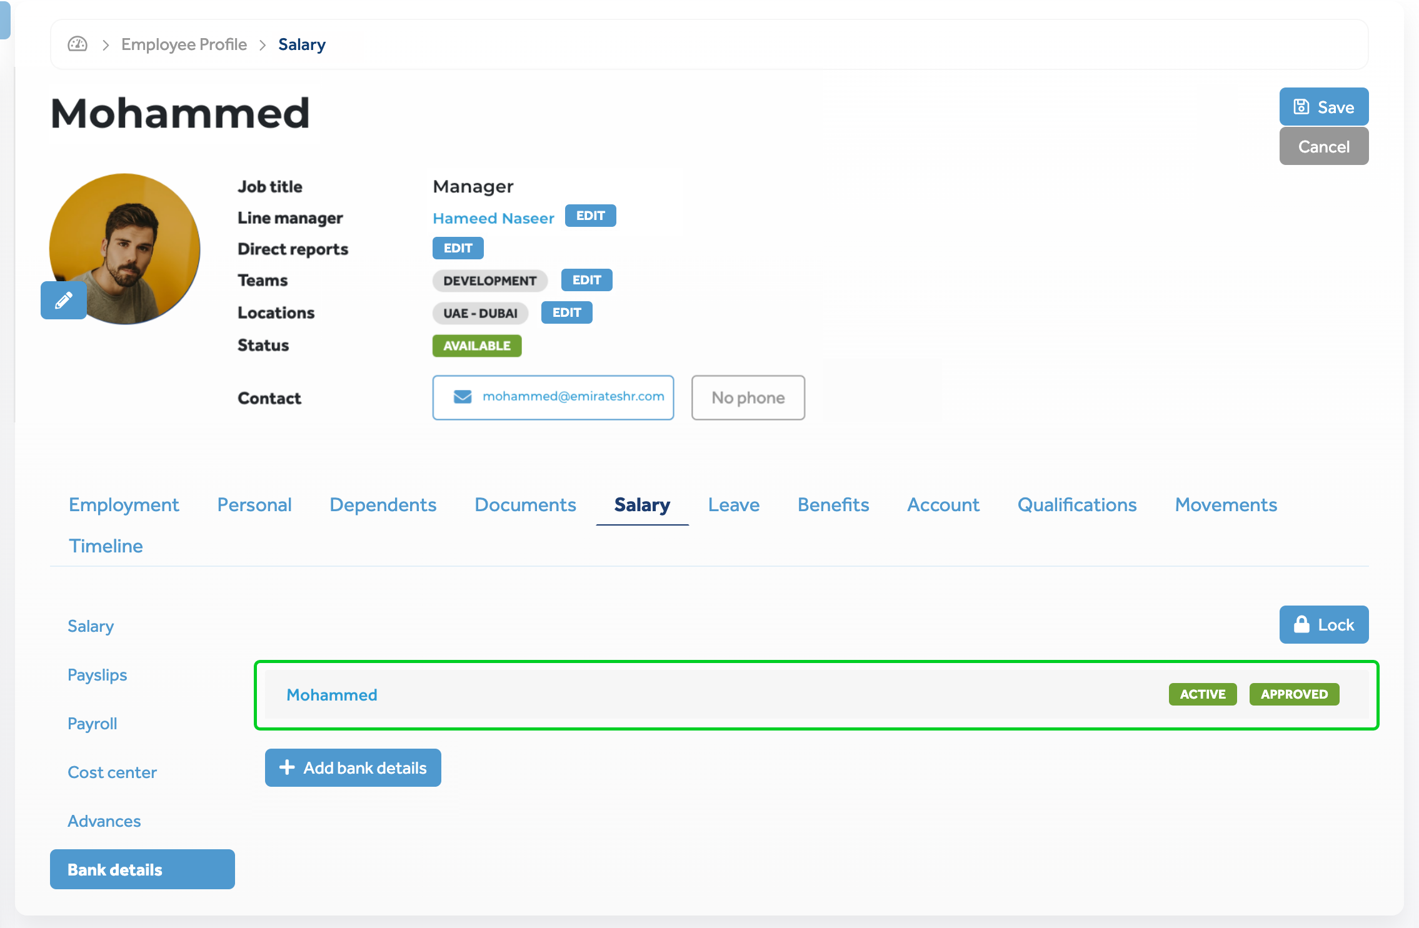Go to the Qualifications tab

(x=1077, y=505)
